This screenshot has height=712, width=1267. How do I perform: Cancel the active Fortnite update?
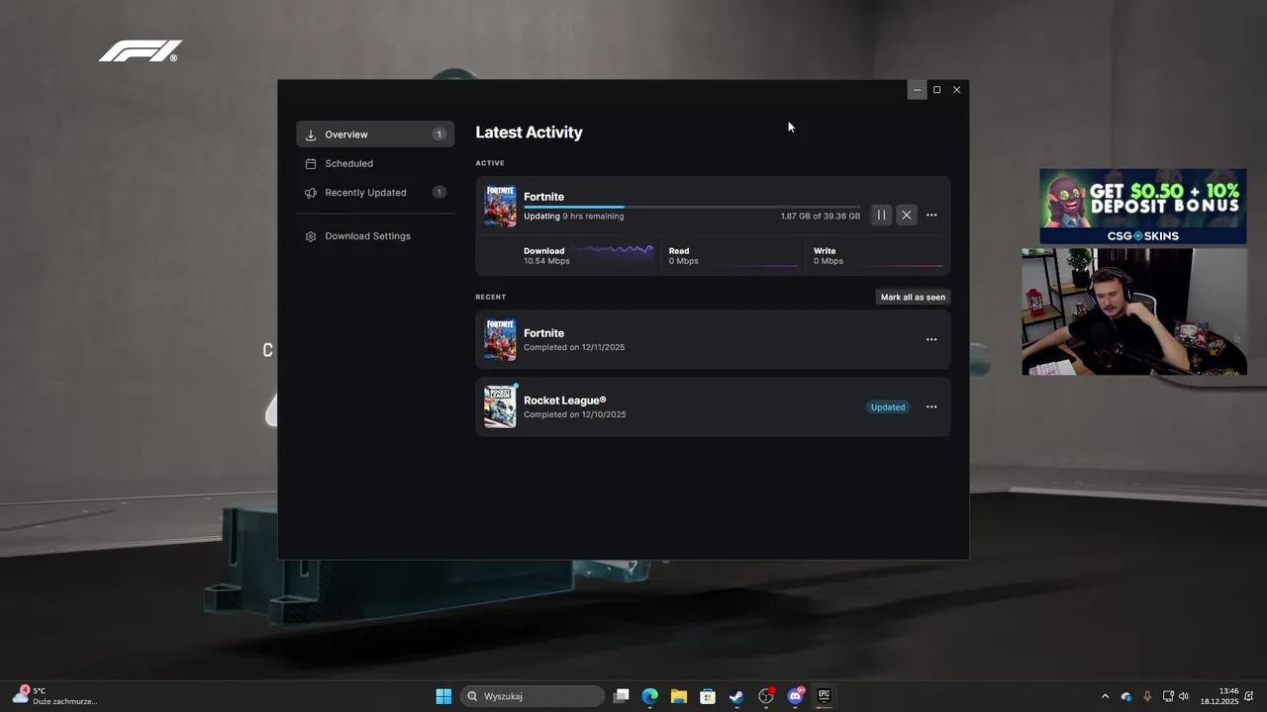(x=906, y=215)
